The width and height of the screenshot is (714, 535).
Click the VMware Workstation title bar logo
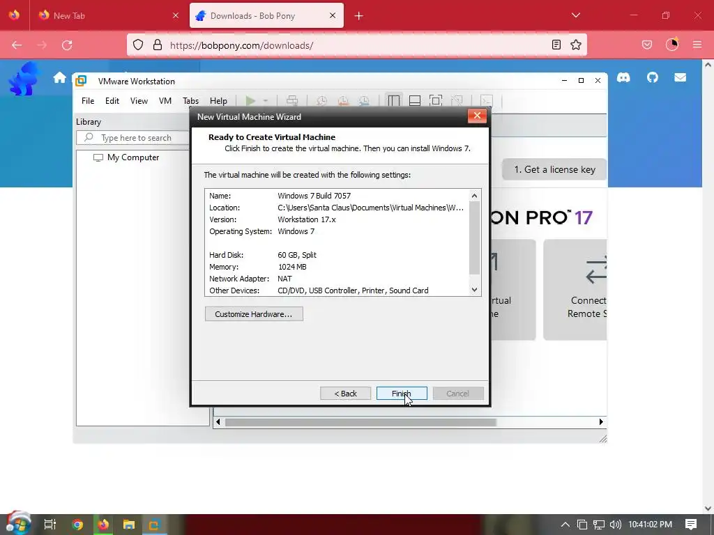click(81, 81)
